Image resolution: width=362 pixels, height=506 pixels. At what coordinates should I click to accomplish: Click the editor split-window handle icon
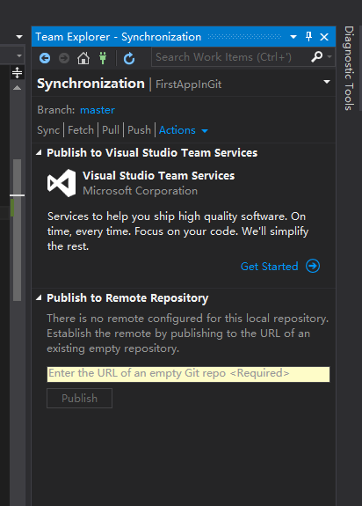17,73
